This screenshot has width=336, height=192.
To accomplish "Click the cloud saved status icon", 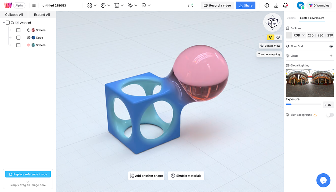I will [190, 5].
